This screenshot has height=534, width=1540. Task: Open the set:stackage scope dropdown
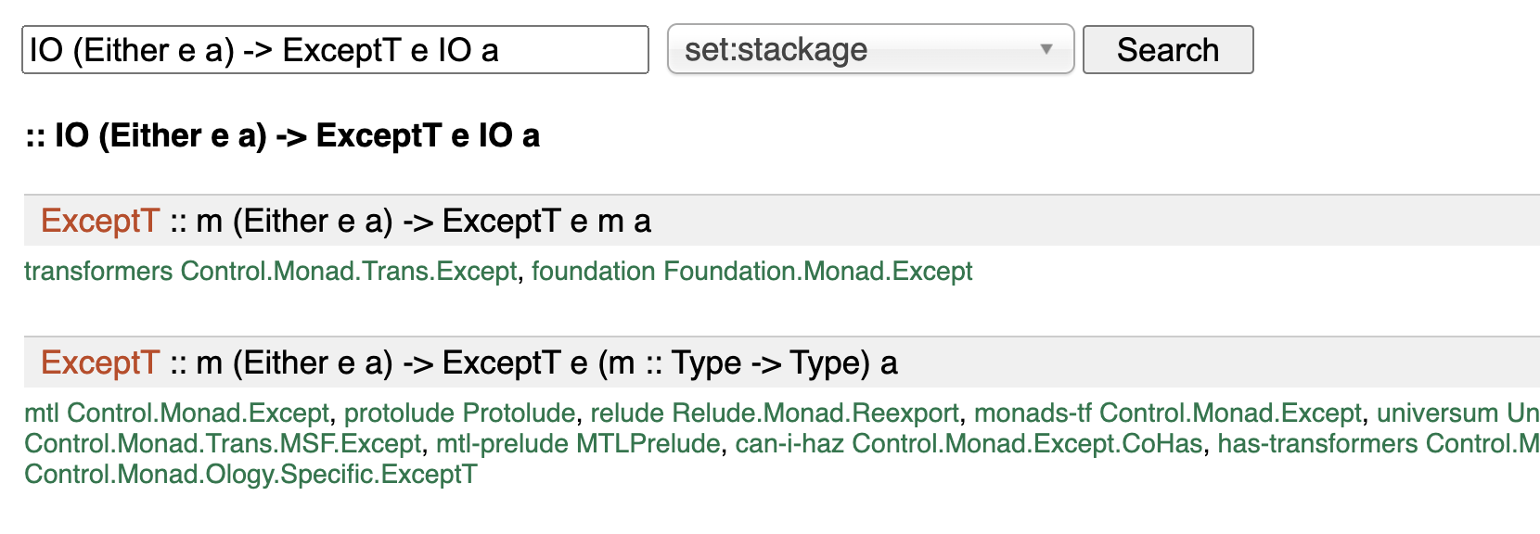(x=868, y=50)
